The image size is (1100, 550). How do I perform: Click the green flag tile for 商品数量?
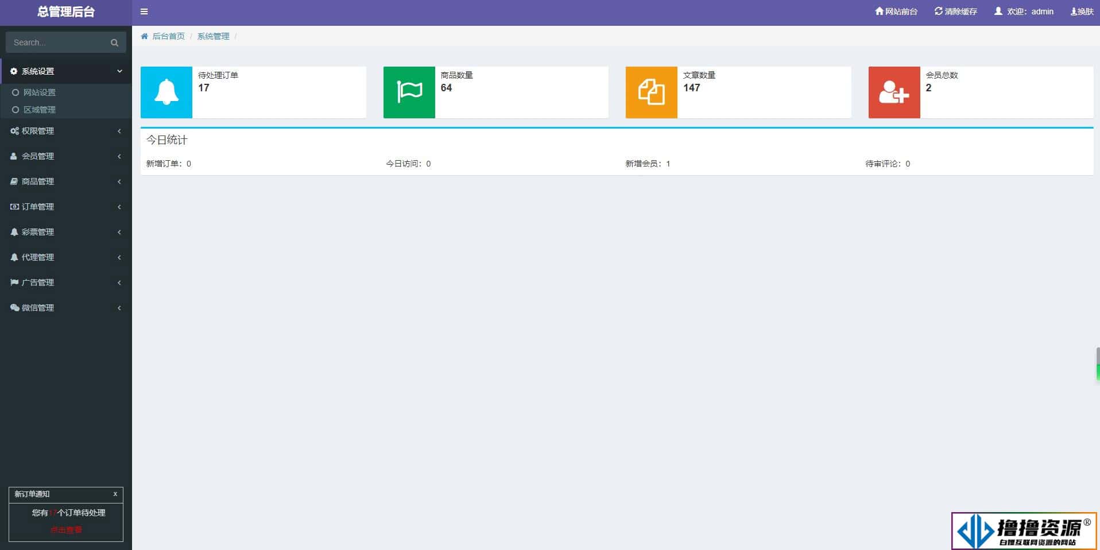(x=409, y=92)
